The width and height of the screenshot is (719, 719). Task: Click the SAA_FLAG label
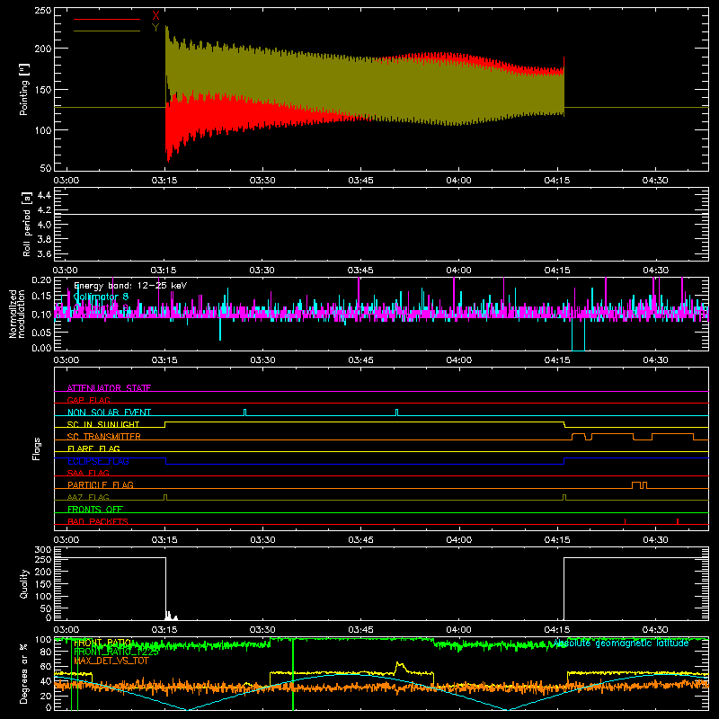click(88, 473)
